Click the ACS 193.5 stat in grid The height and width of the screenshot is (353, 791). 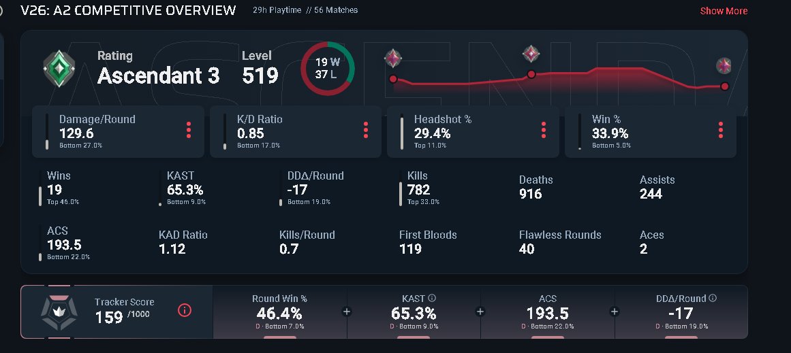point(65,243)
